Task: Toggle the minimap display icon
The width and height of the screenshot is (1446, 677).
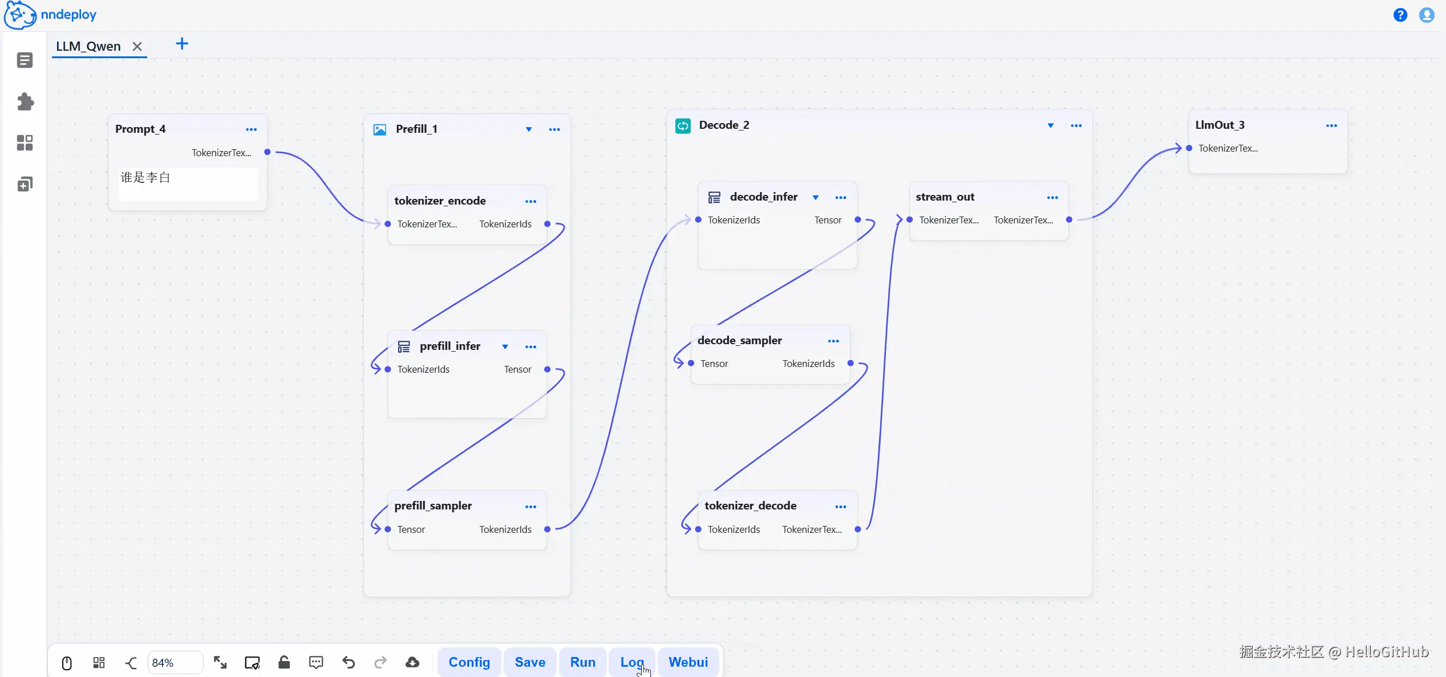Action: (x=252, y=663)
